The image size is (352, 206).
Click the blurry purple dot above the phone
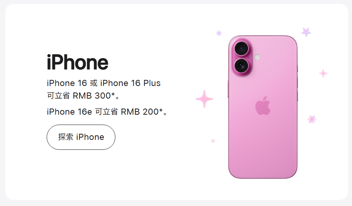(219, 33)
